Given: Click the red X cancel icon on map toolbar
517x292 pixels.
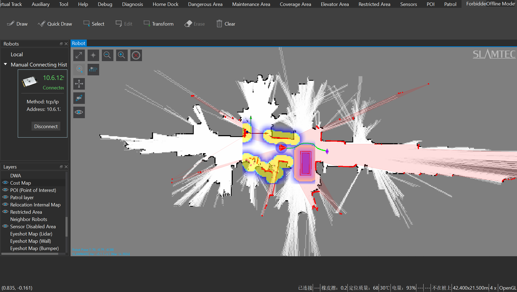Looking at the screenshot, I should [x=136, y=55].
